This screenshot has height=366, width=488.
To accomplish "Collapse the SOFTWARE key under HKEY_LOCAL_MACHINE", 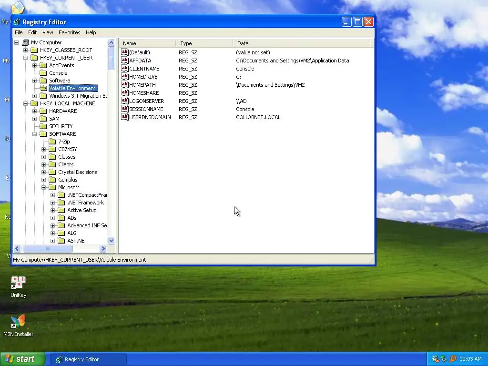I will coord(34,134).
